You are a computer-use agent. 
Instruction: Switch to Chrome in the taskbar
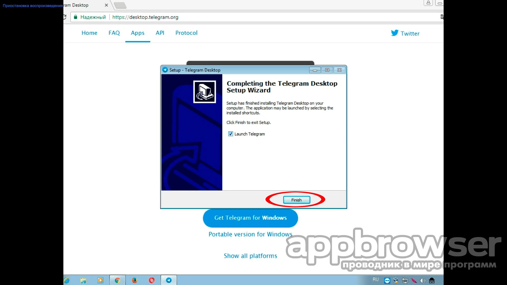click(117, 280)
